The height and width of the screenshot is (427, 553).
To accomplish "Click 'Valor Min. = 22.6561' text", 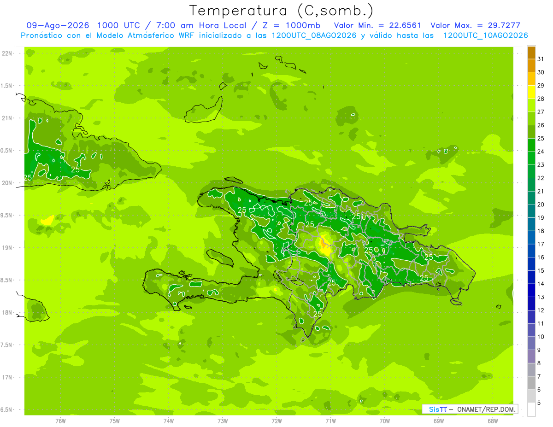I will (x=377, y=25).
